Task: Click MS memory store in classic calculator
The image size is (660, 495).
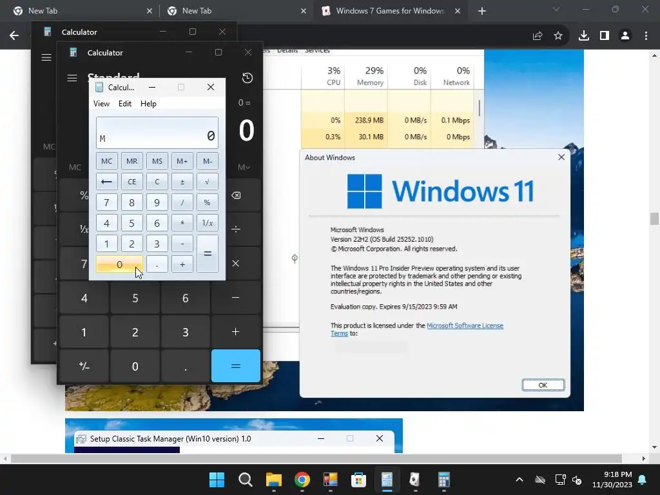Action: click(157, 161)
